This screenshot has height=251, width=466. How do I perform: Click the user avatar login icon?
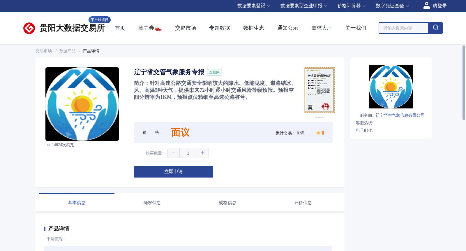427,6
